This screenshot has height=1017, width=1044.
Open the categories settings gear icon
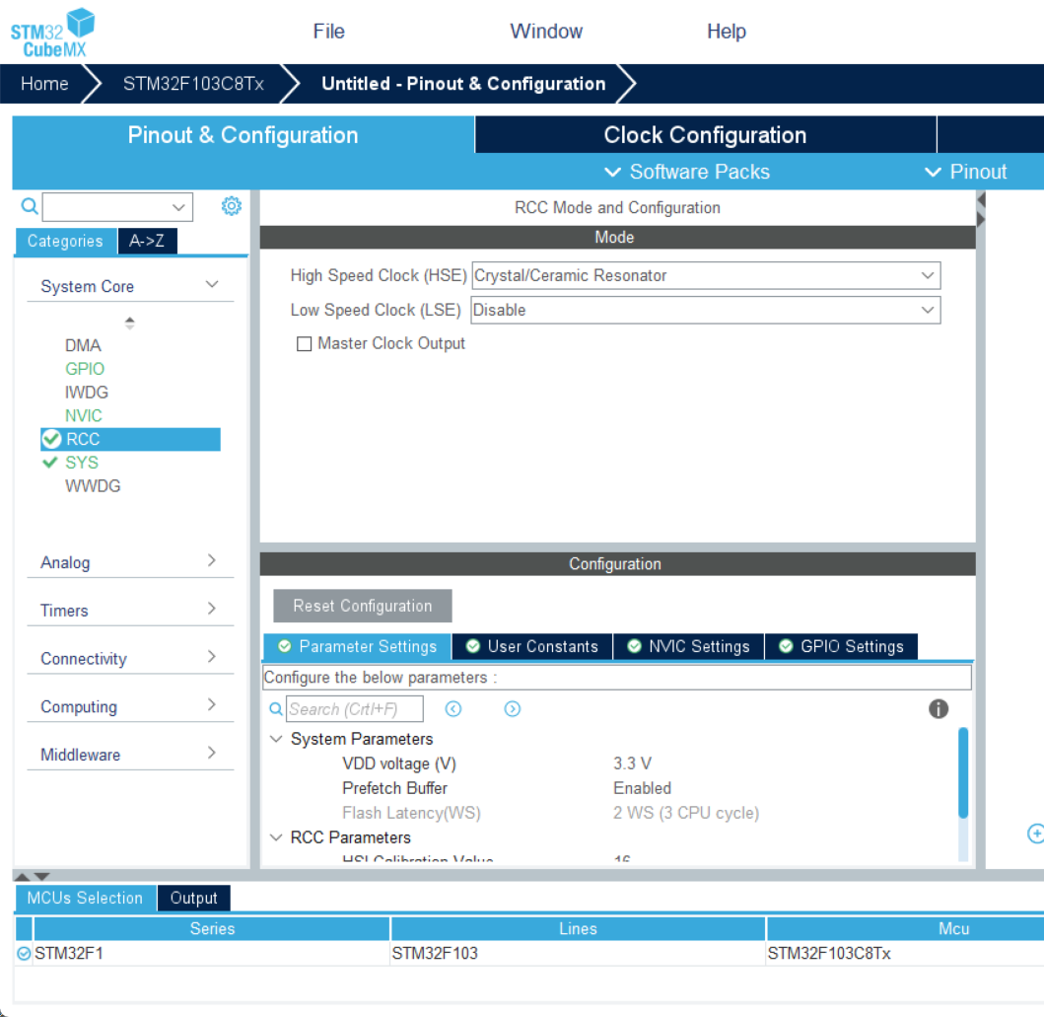click(231, 206)
